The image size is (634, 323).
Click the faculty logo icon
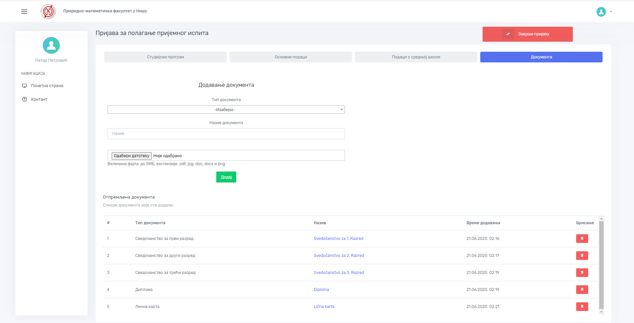pyautogui.click(x=48, y=12)
